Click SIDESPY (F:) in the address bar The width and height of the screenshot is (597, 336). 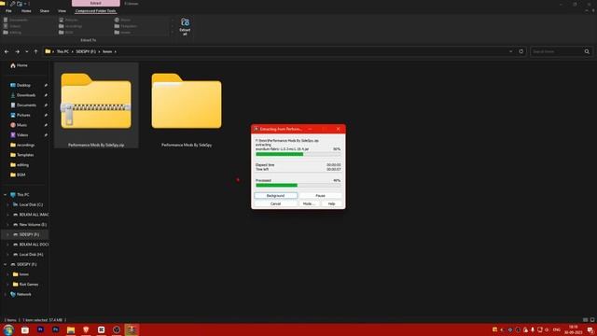(86, 51)
